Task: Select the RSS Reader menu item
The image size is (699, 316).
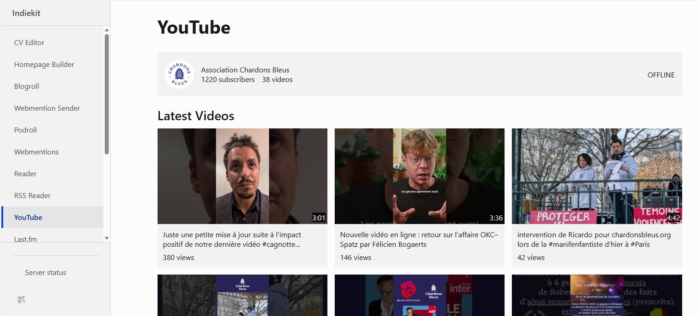Action: (32, 195)
